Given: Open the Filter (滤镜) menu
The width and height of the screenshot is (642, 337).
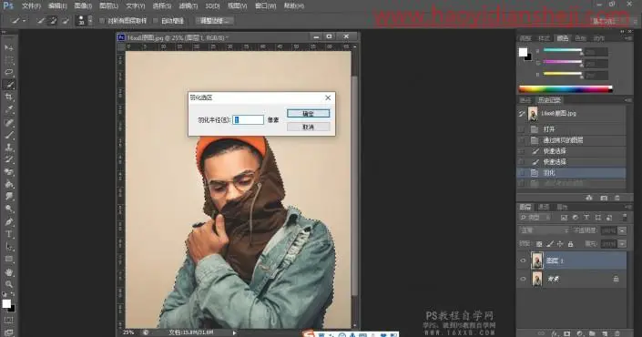Looking at the screenshot, I should pos(189,6).
